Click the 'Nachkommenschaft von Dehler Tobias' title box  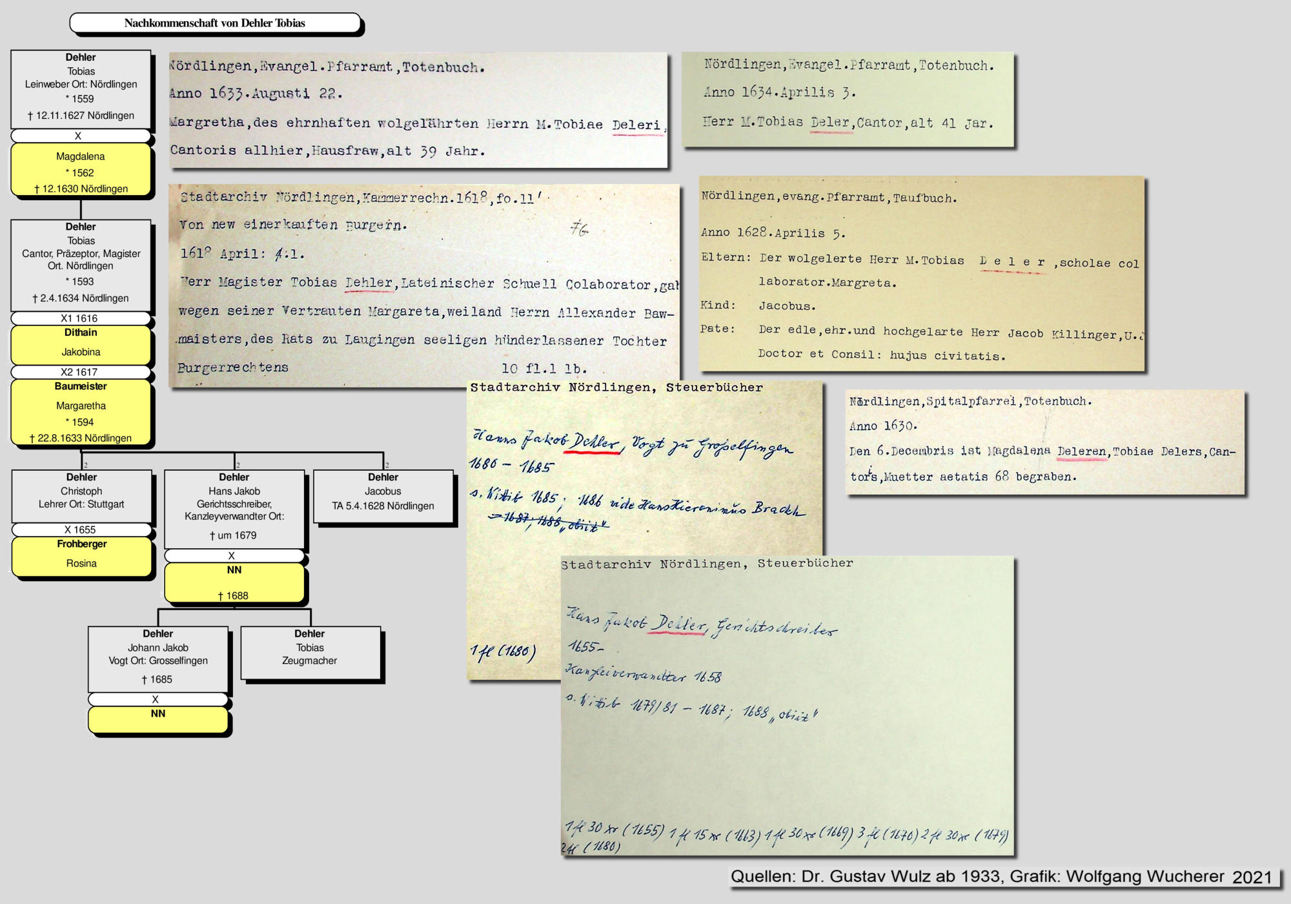pyautogui.click(x=214, y=23)
